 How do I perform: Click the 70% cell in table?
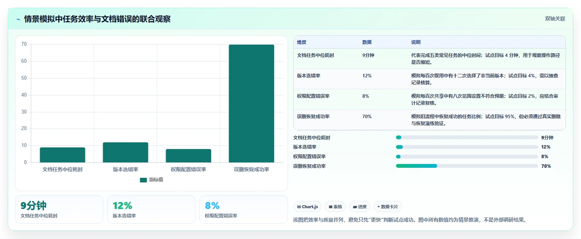click(x=367, y=117)
